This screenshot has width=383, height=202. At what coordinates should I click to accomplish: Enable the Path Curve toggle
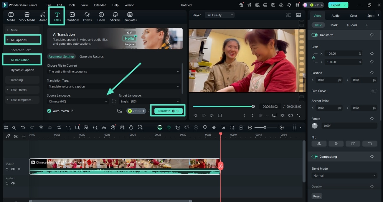374,91
